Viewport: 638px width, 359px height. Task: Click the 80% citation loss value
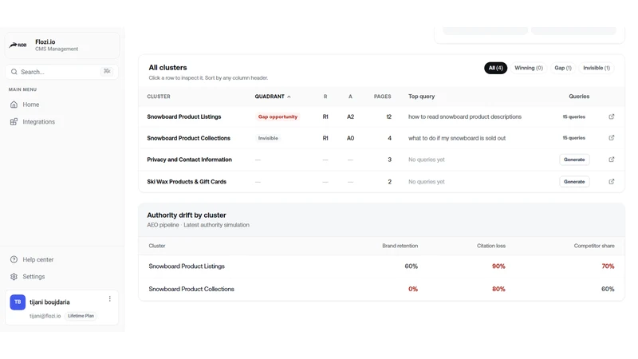(498, 289)
